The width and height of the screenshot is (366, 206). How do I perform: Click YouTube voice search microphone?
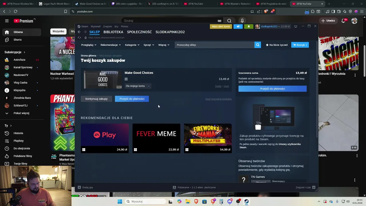[x=242, y=21]
